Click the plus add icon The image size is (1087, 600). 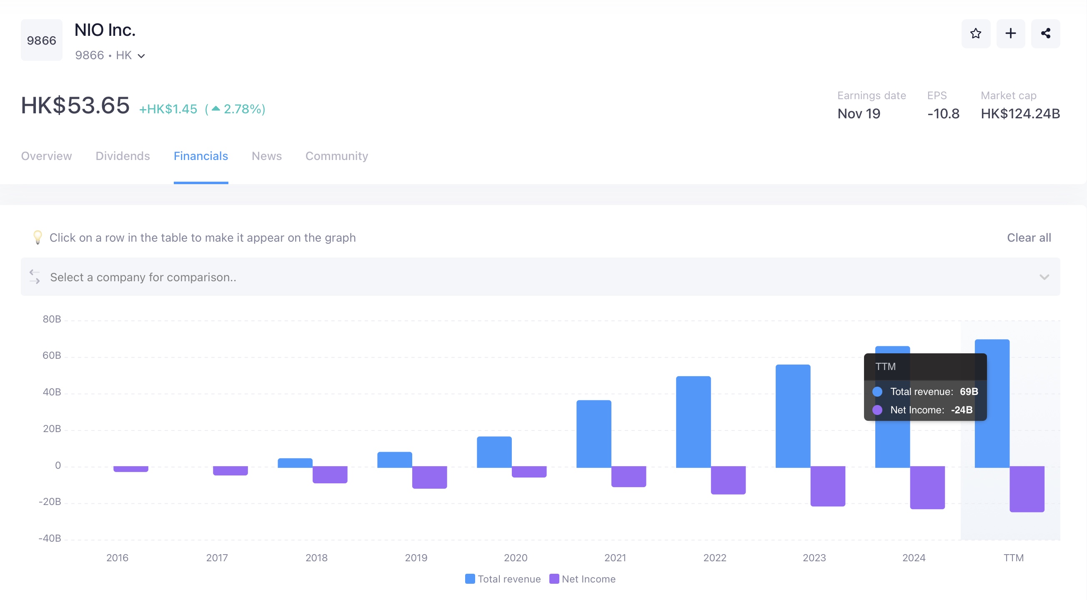(1010, 33)
